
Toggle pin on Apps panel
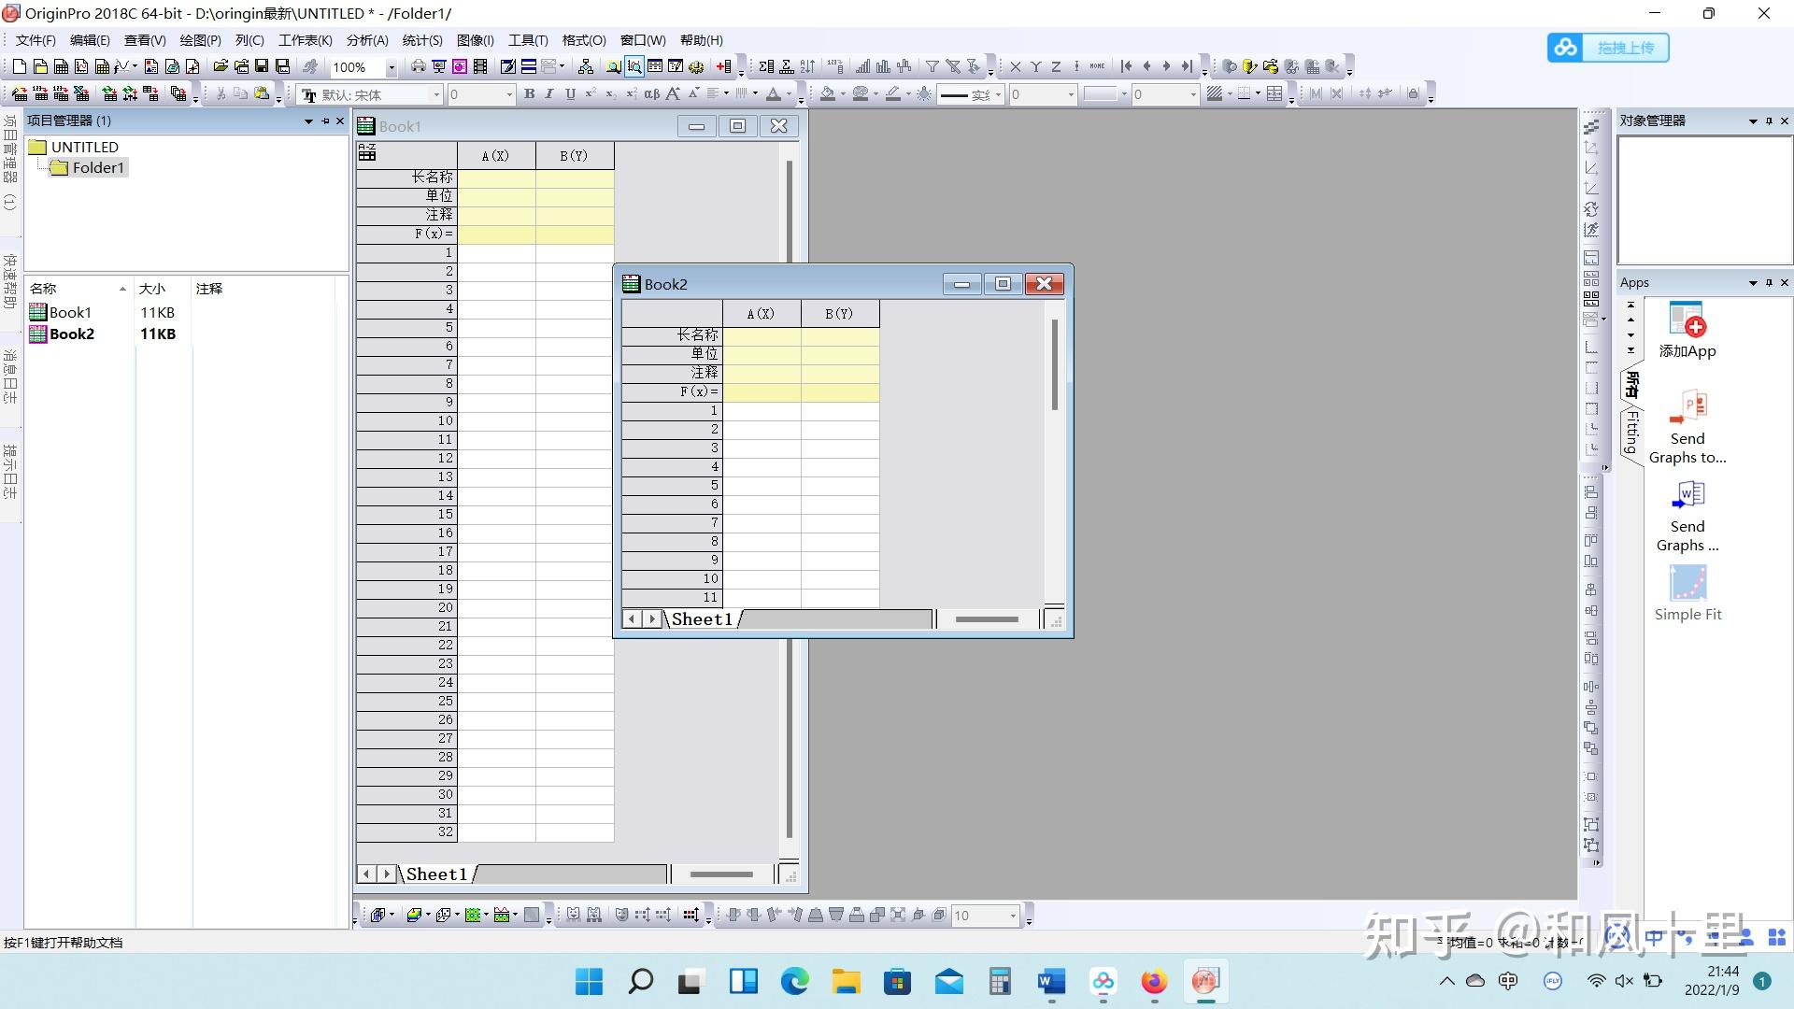[x=1769, y=282]
